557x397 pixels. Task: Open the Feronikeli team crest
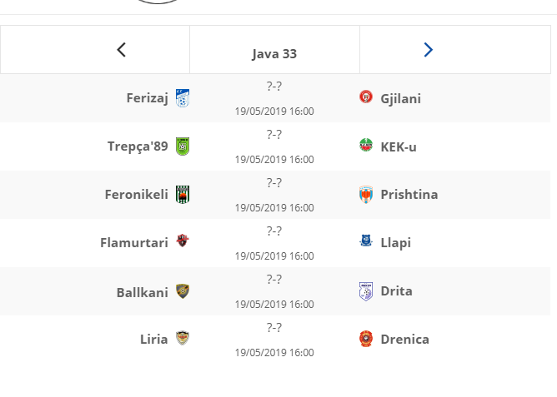tap(183, 195)
